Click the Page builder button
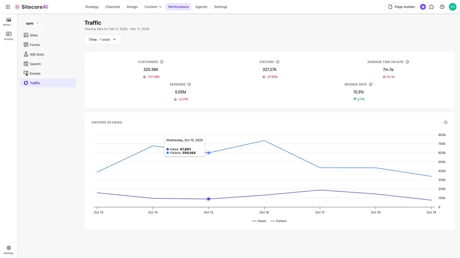The width and height of the screenshot is (460, 258). [401, 6]
